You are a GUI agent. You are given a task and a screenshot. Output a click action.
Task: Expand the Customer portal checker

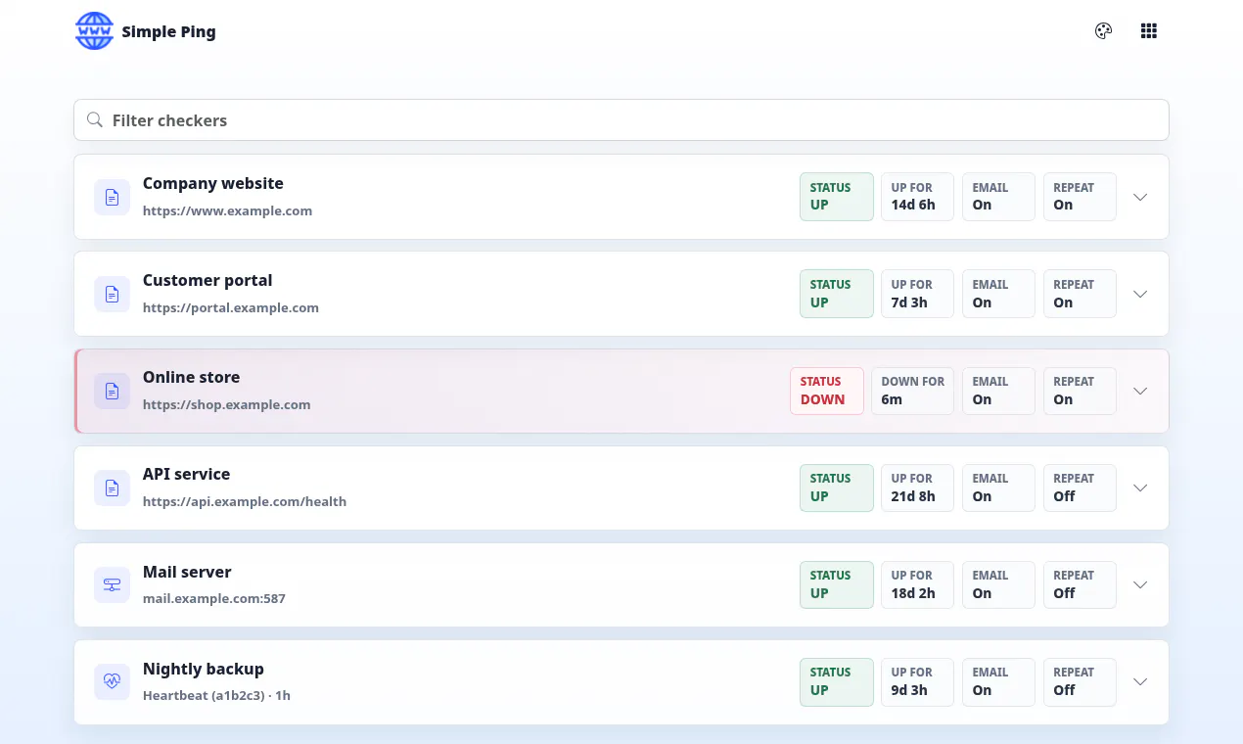[x=1140, y=294]
